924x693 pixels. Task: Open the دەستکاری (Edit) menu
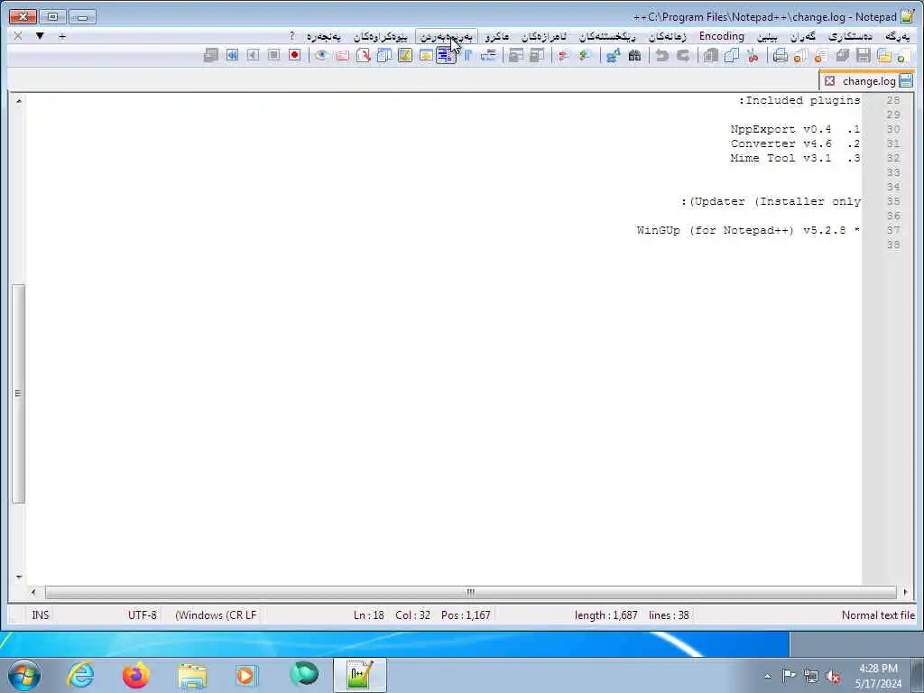pos(850,36)
